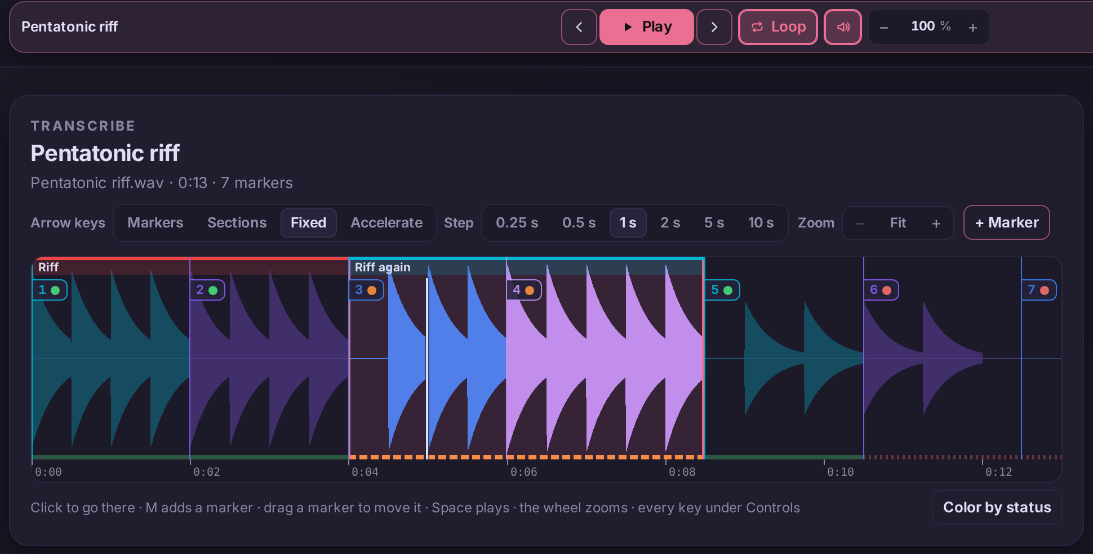This screenshot has width=1093, height=554.
Task: Zoom in waveform with plus button
Action: click(x=936, y=224)
